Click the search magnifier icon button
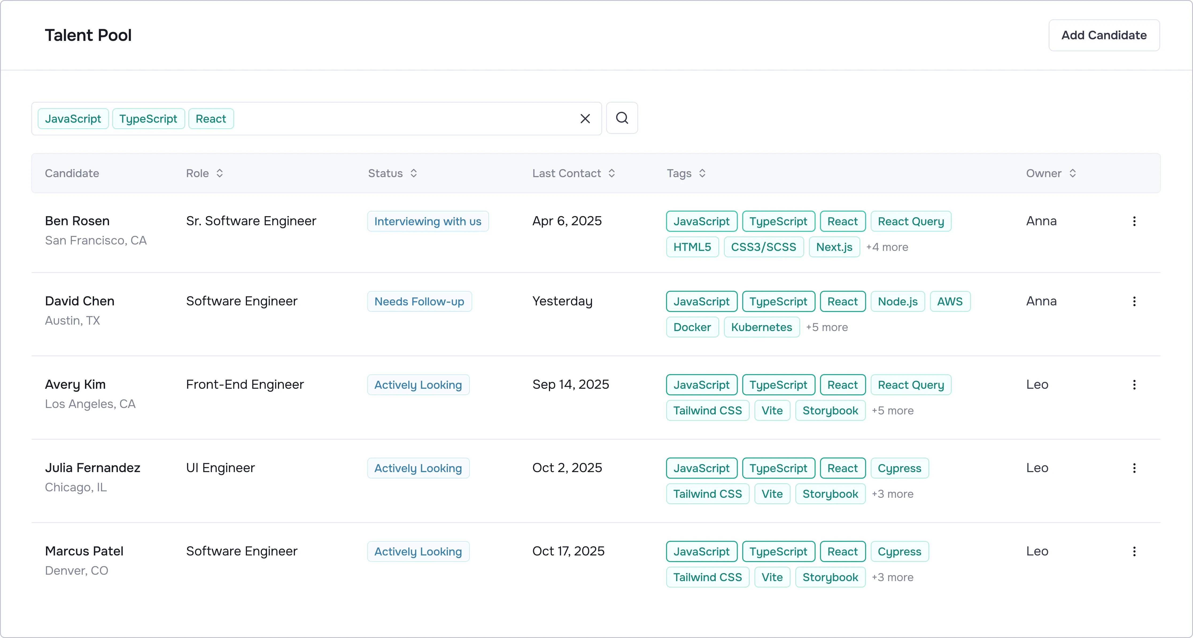 click(x=622, y=118)
